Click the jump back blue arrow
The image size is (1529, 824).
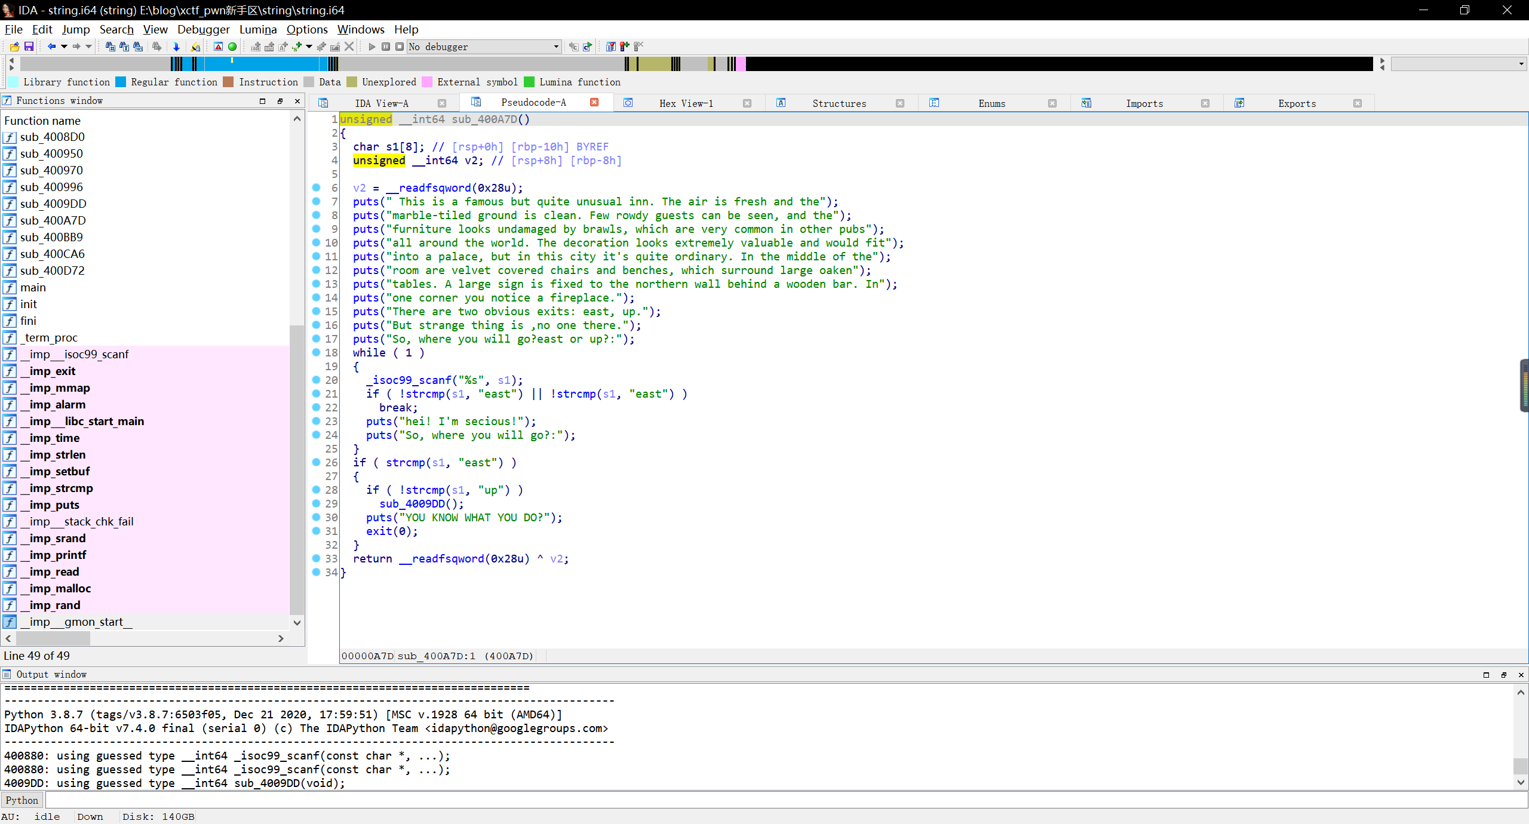(51, 47)
